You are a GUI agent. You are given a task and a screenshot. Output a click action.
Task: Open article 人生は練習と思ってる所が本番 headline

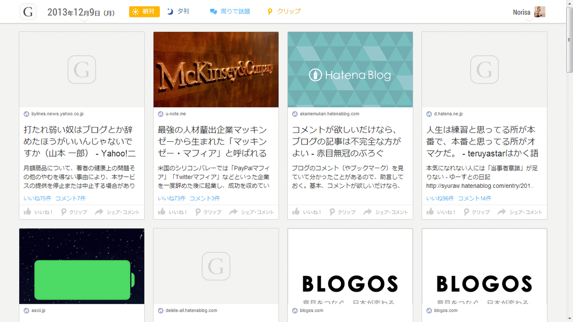pyautogui.click(x=483, y=142)
